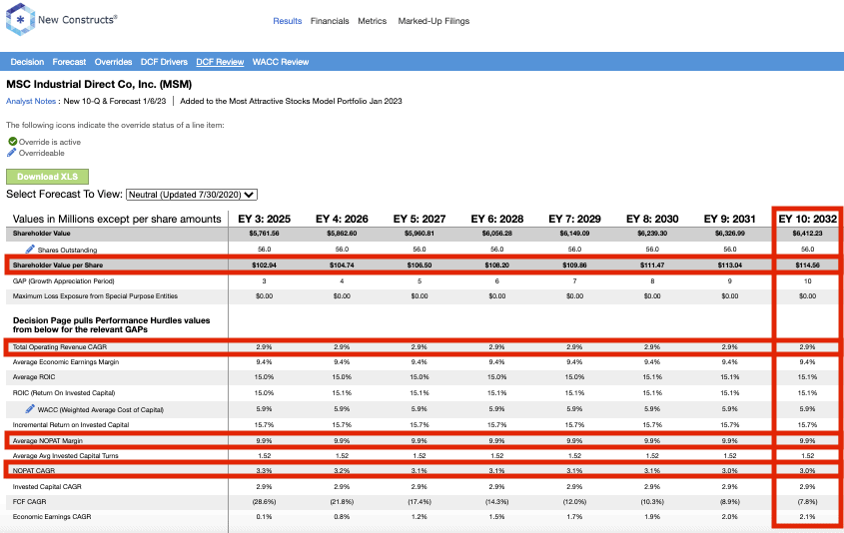The width and height of the screenshot is (844, 533).
Task: Open the Financials top navigation item
Action: 330,21
